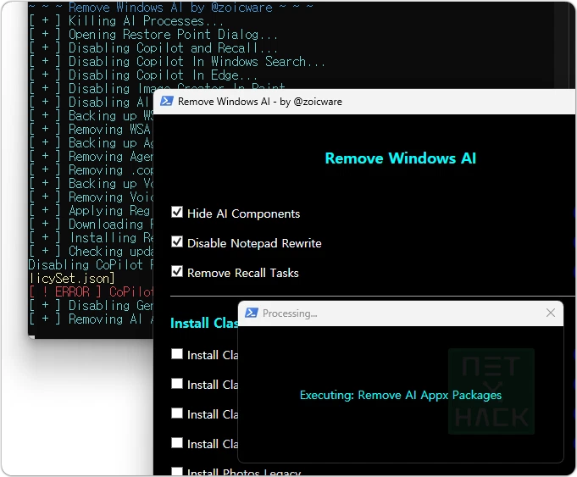Select the third Install Cla... checkbox
The image size is (577, 477).
(x=177, y=413)
